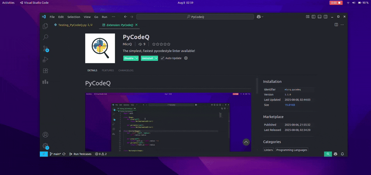Click the micrq.pycodeq identifier text
This screenshot has width=371, height=175.
pos(292,90)
